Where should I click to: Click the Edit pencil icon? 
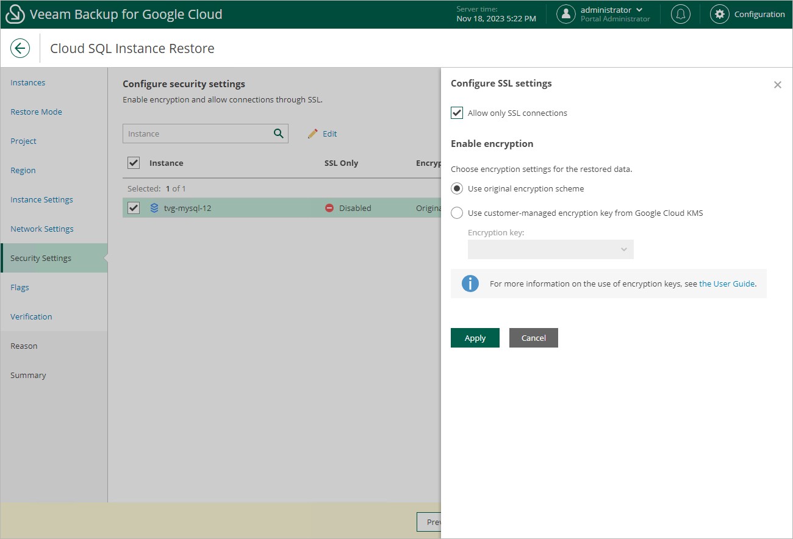pos(313,134)
